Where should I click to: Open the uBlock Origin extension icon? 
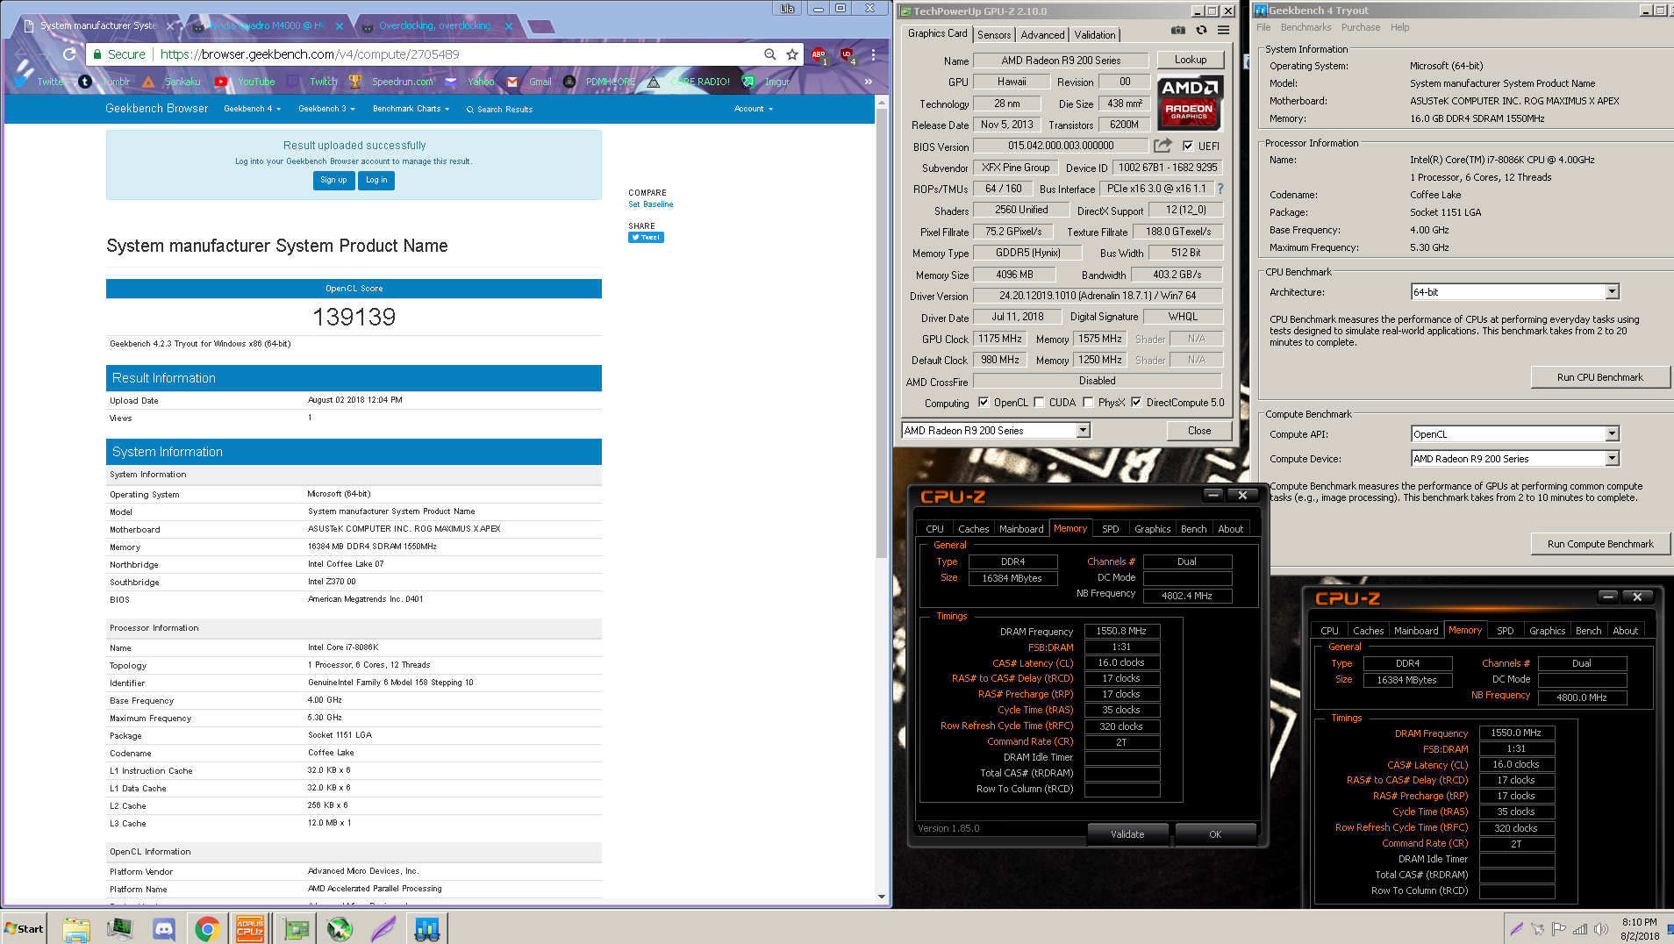pos(847,55)
